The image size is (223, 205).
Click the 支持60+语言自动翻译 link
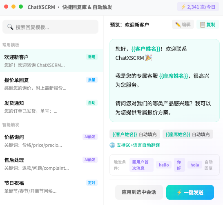138,145
